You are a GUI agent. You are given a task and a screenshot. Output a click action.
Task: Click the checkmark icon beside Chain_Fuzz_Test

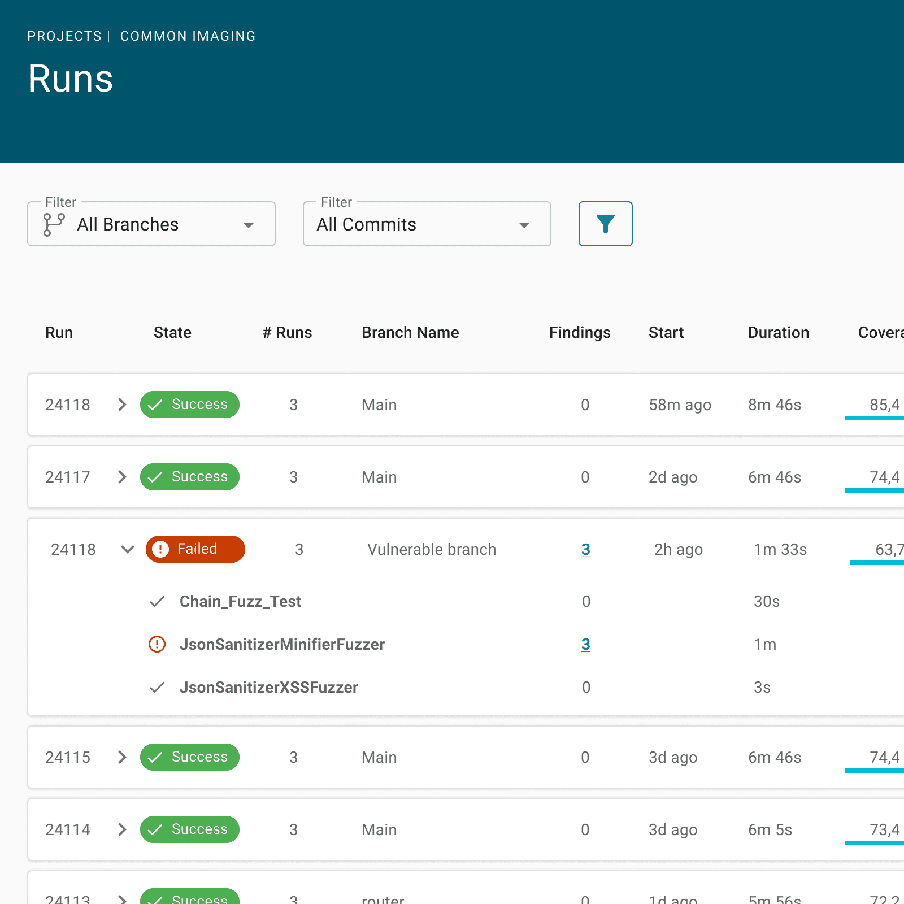(x=157, y=601)
